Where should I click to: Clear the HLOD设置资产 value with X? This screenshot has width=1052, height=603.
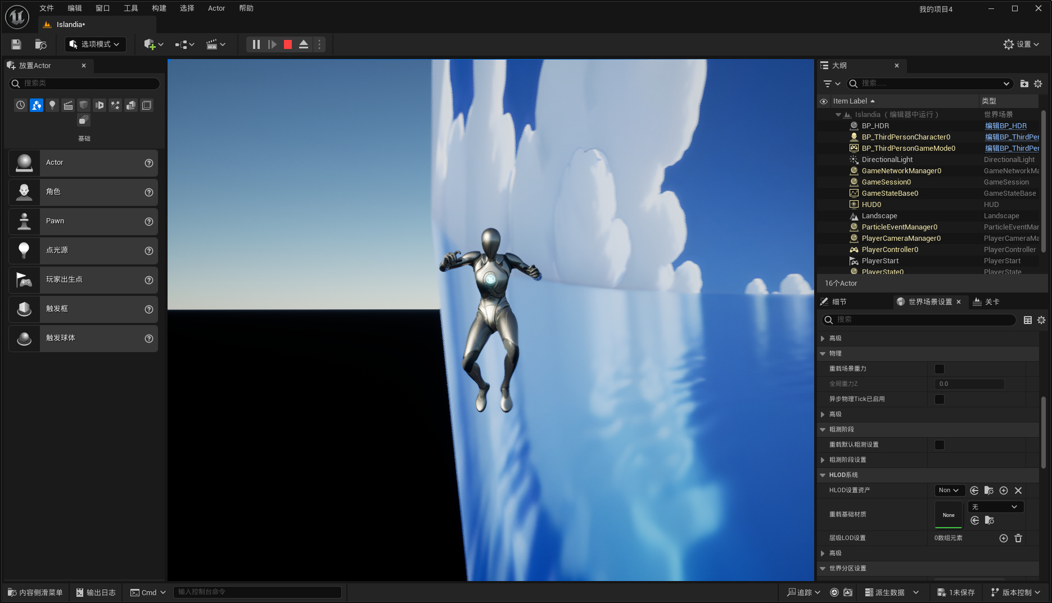click(1018, 490)
